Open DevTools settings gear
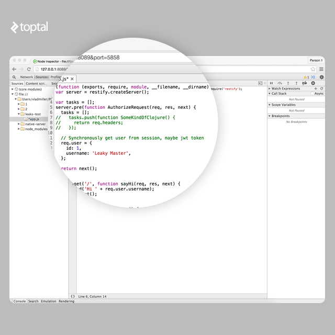This screenshot has height=335, width=335. (x=321, y=77)
